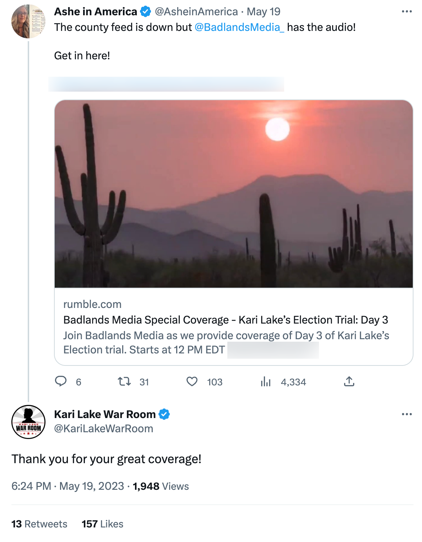422x542 pixels.
Task: Expand the thread connector line
Action: pos(28,213)
